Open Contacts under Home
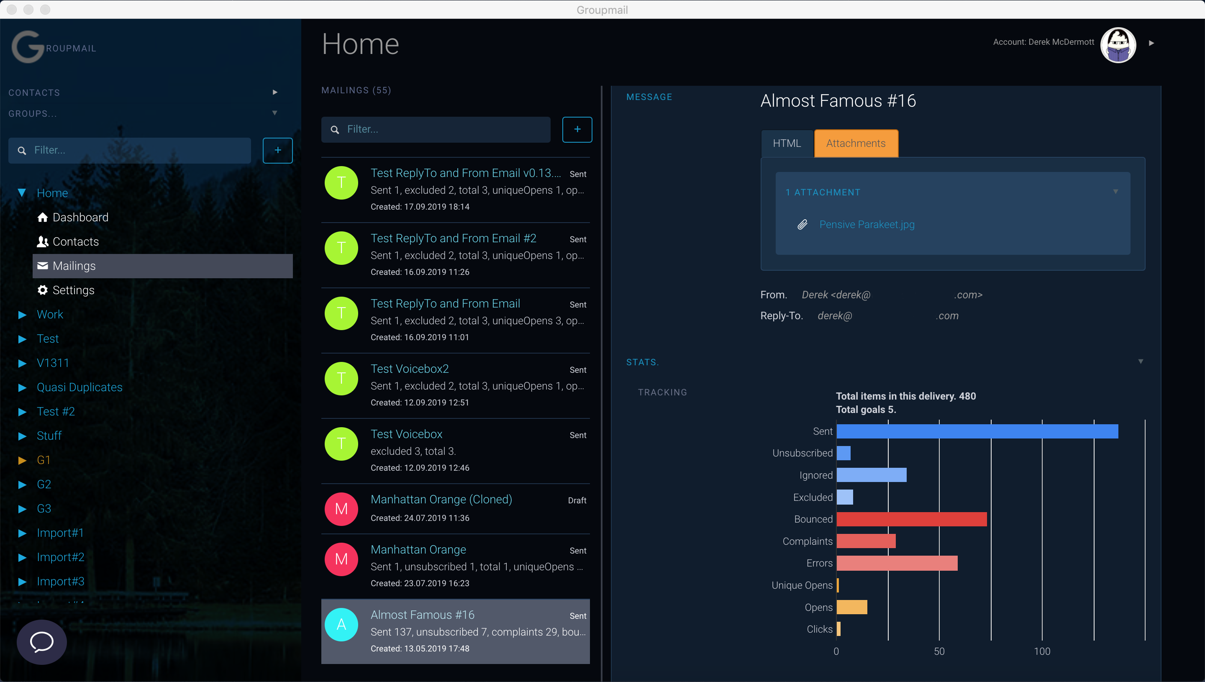The image size is (1205, 682). point(75,241)
